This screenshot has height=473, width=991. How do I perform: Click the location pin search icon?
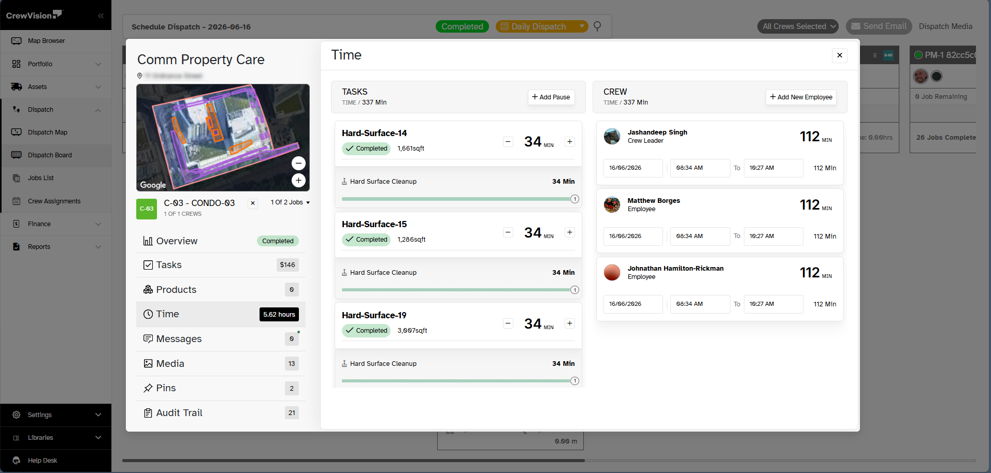597,26
